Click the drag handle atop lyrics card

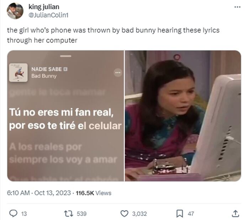(x=65, y=56)
